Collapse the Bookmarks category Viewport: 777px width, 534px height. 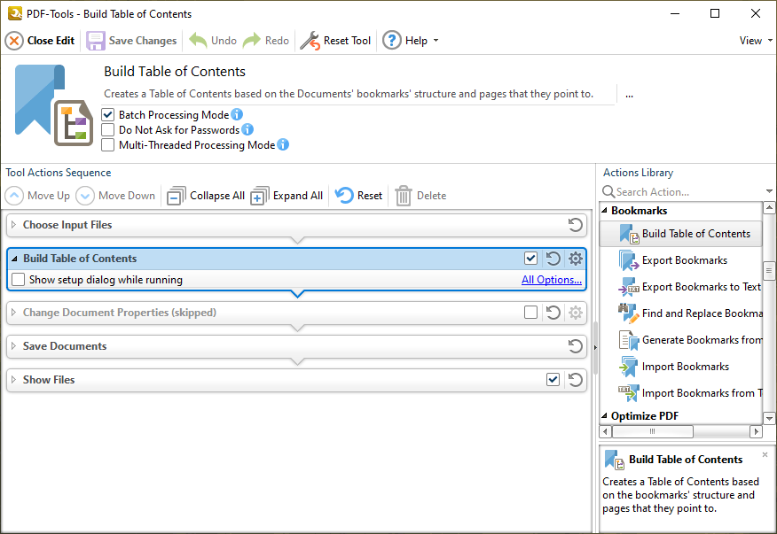point(606,210)
